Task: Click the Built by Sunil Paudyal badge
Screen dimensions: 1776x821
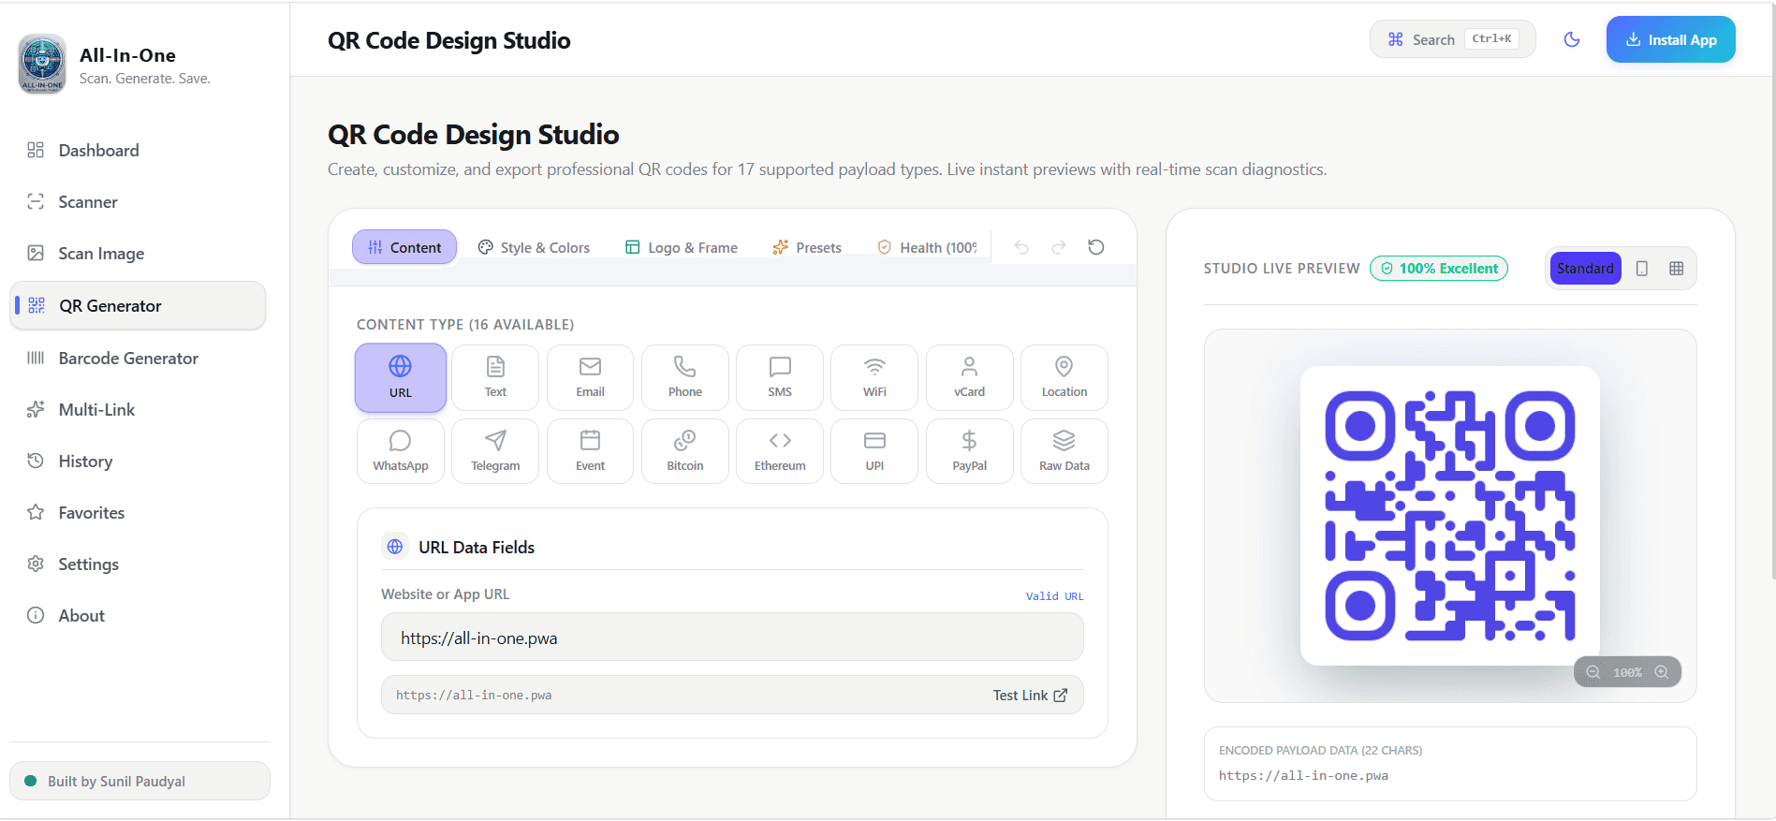Action: point(139,781)
